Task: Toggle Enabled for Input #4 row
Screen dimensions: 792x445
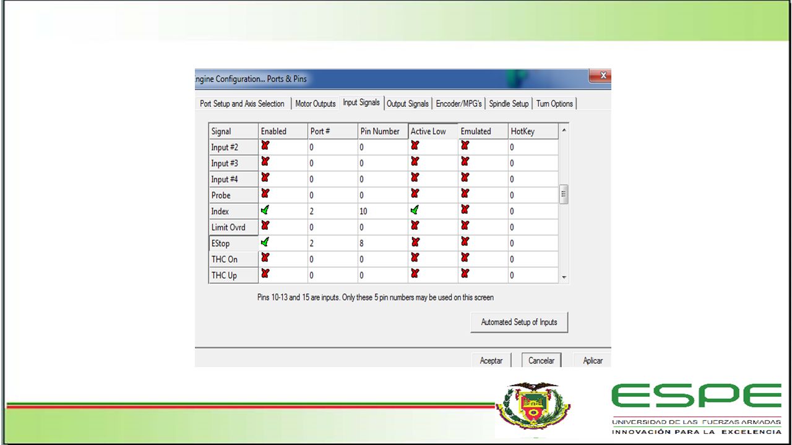Action: 265,178
